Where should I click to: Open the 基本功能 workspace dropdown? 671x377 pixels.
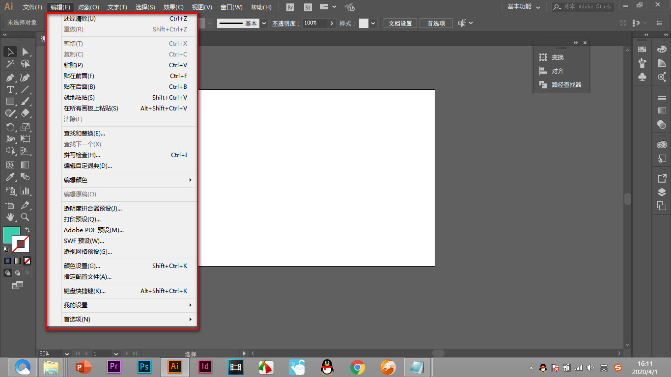pos(524,7)
